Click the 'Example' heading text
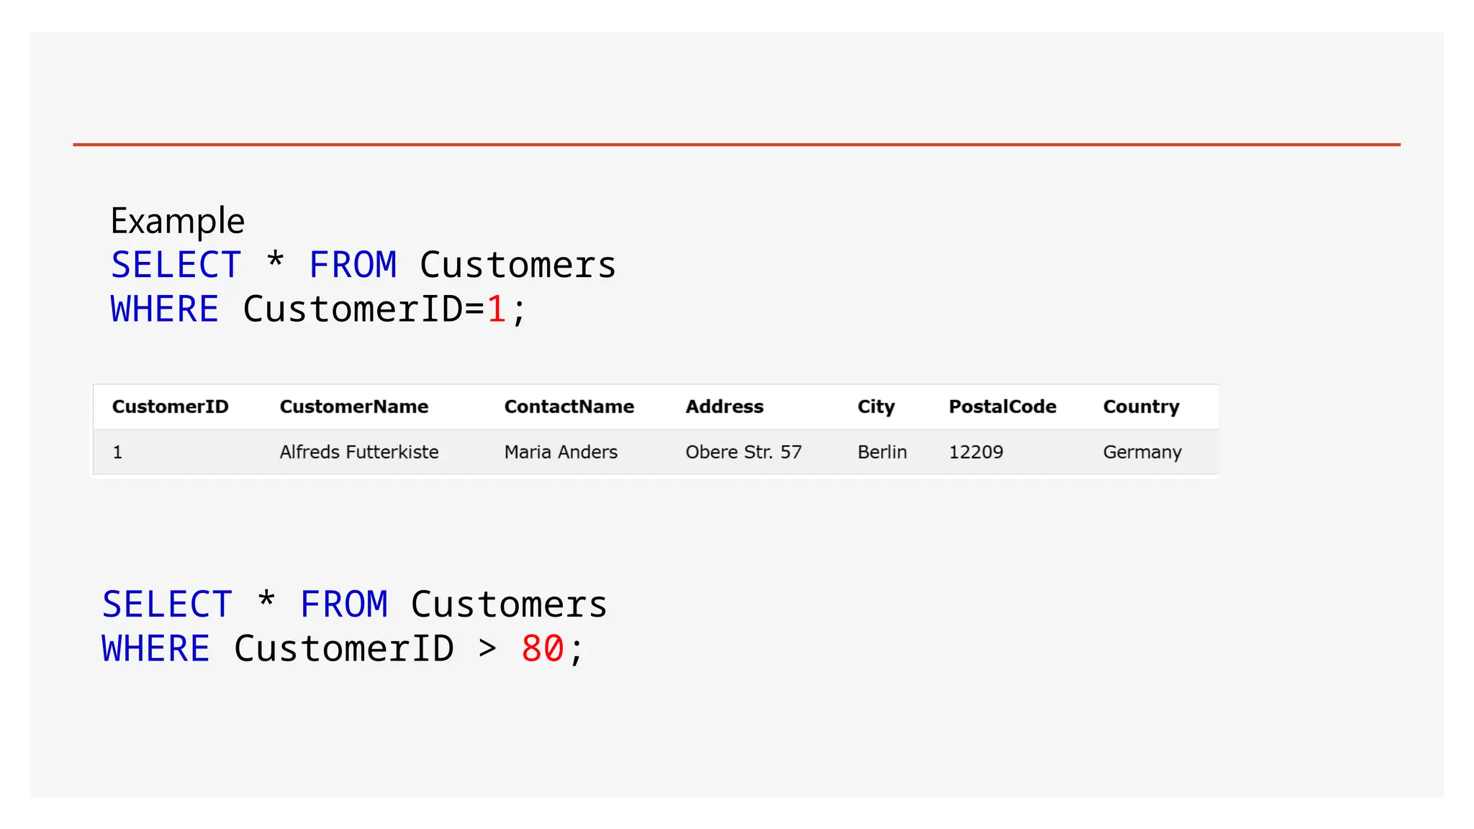This screenshot has width=1474, height=829. point(177,221)
